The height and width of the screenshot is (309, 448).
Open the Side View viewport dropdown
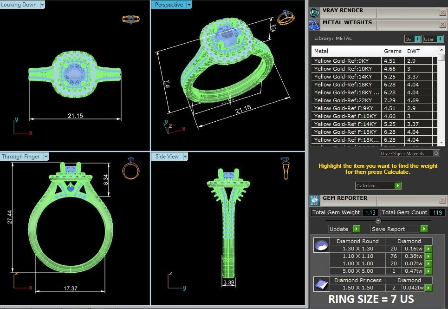(x=185, y=157)
